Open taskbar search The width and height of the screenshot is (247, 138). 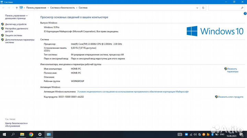[13, 134]
